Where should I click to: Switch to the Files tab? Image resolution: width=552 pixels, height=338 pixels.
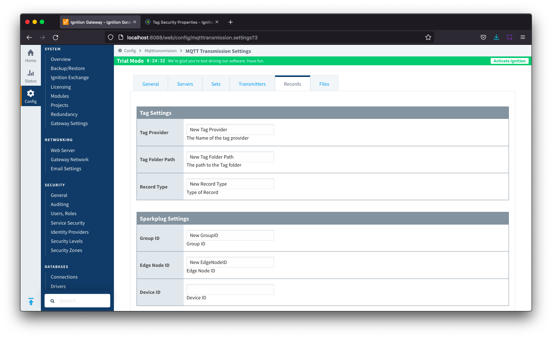(x=324, y=84)
